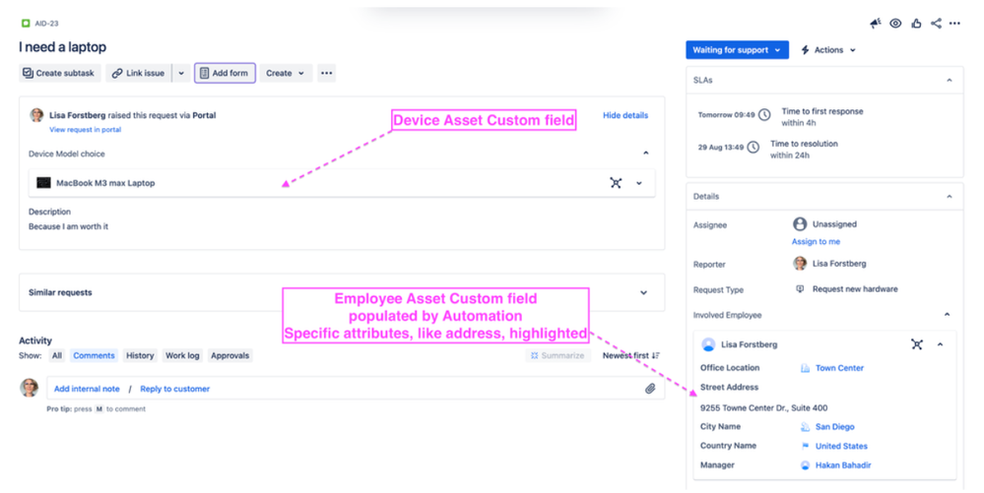Click the 9255 Towne Center Dr. address
Image resolution: width=984 pixels, height=493 pixels.
(x=763, y=407)
